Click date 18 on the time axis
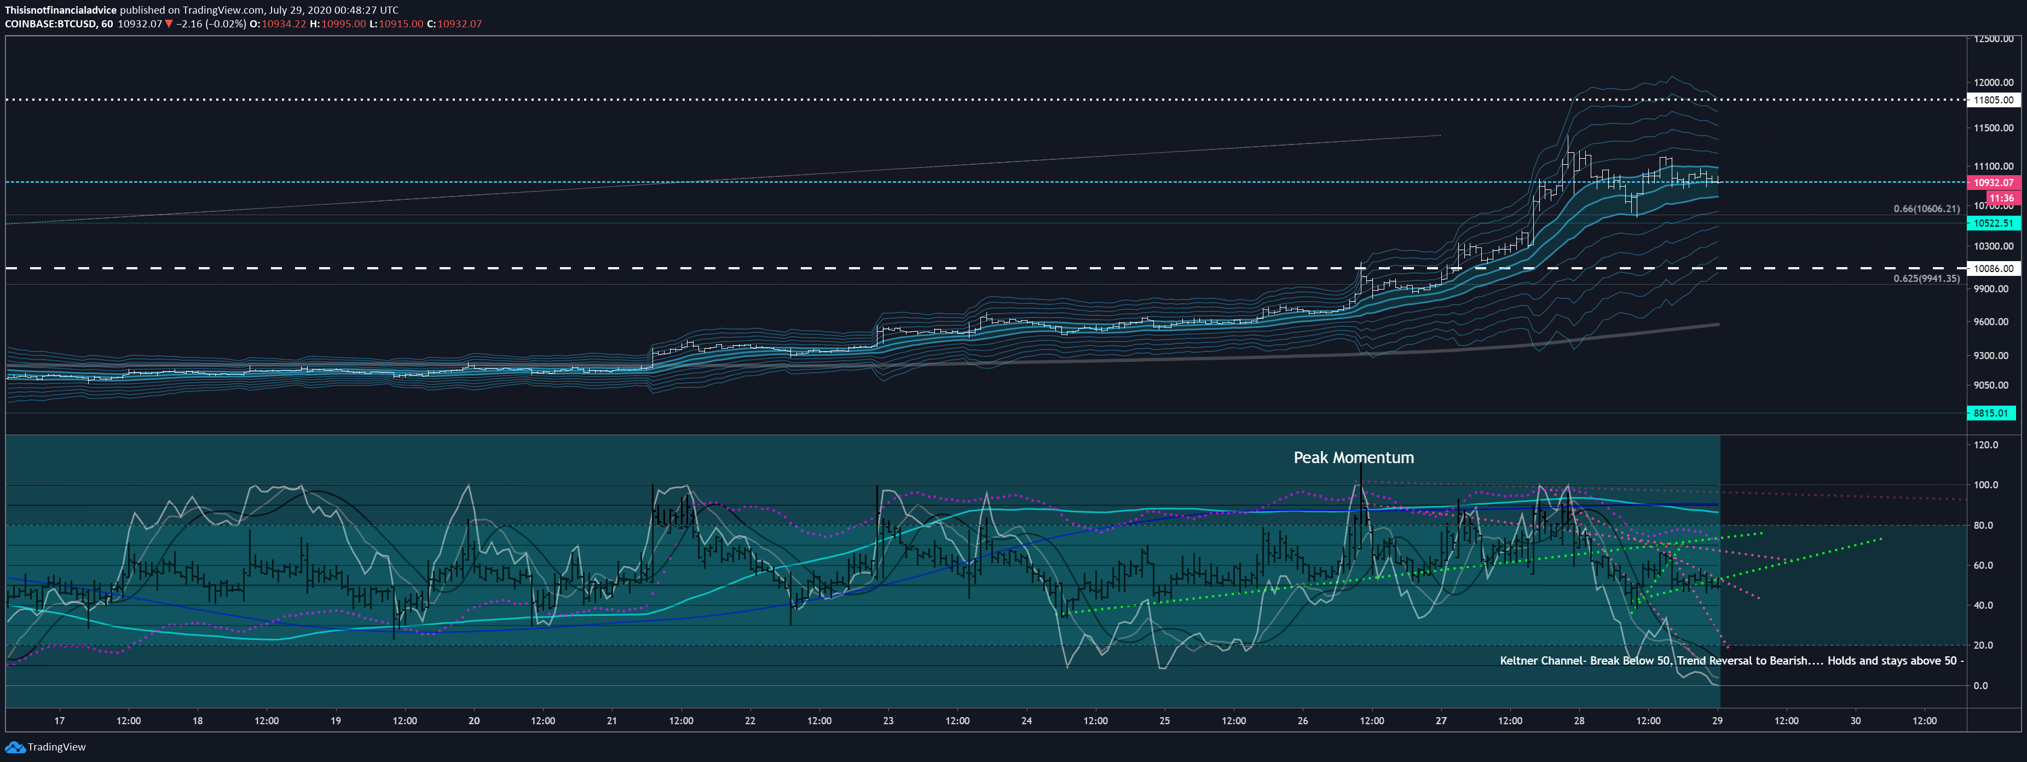 tap(198, 721)
